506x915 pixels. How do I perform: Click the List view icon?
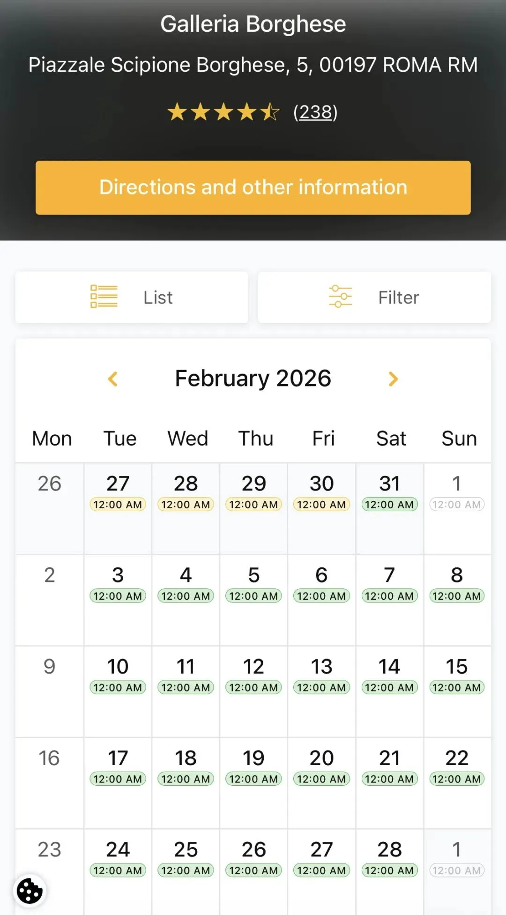point(104,297)
